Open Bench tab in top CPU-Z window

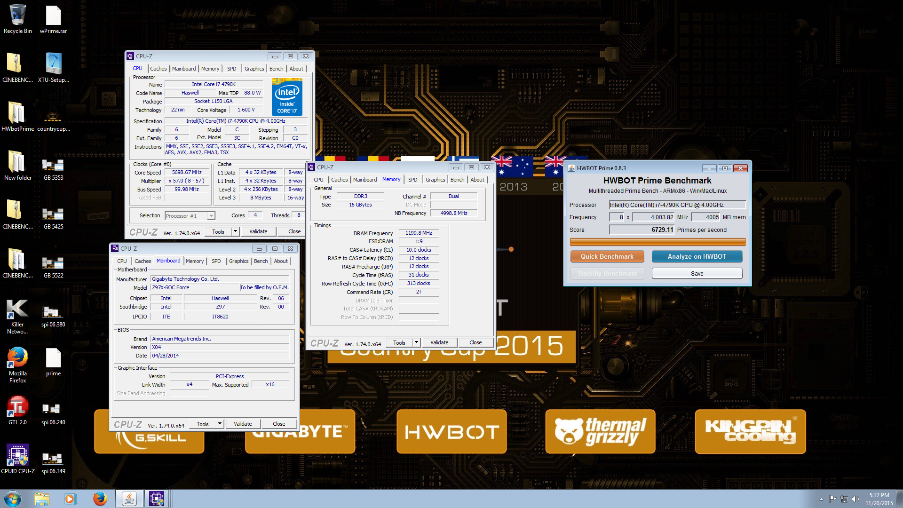[x=277, y=69]
